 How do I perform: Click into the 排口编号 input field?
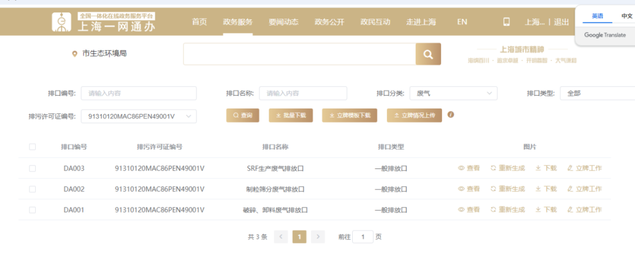tap(139, 93)
